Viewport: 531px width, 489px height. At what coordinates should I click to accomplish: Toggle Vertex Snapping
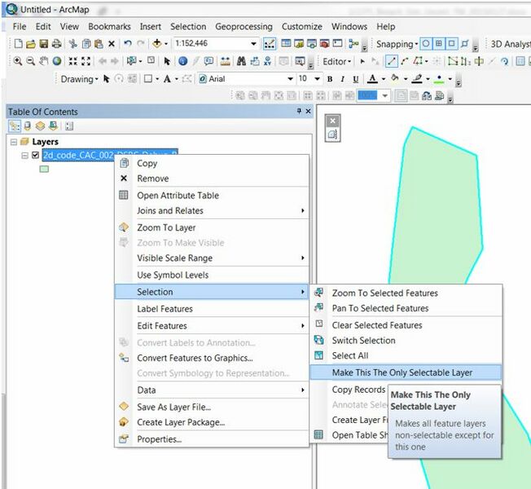point(451,43)
